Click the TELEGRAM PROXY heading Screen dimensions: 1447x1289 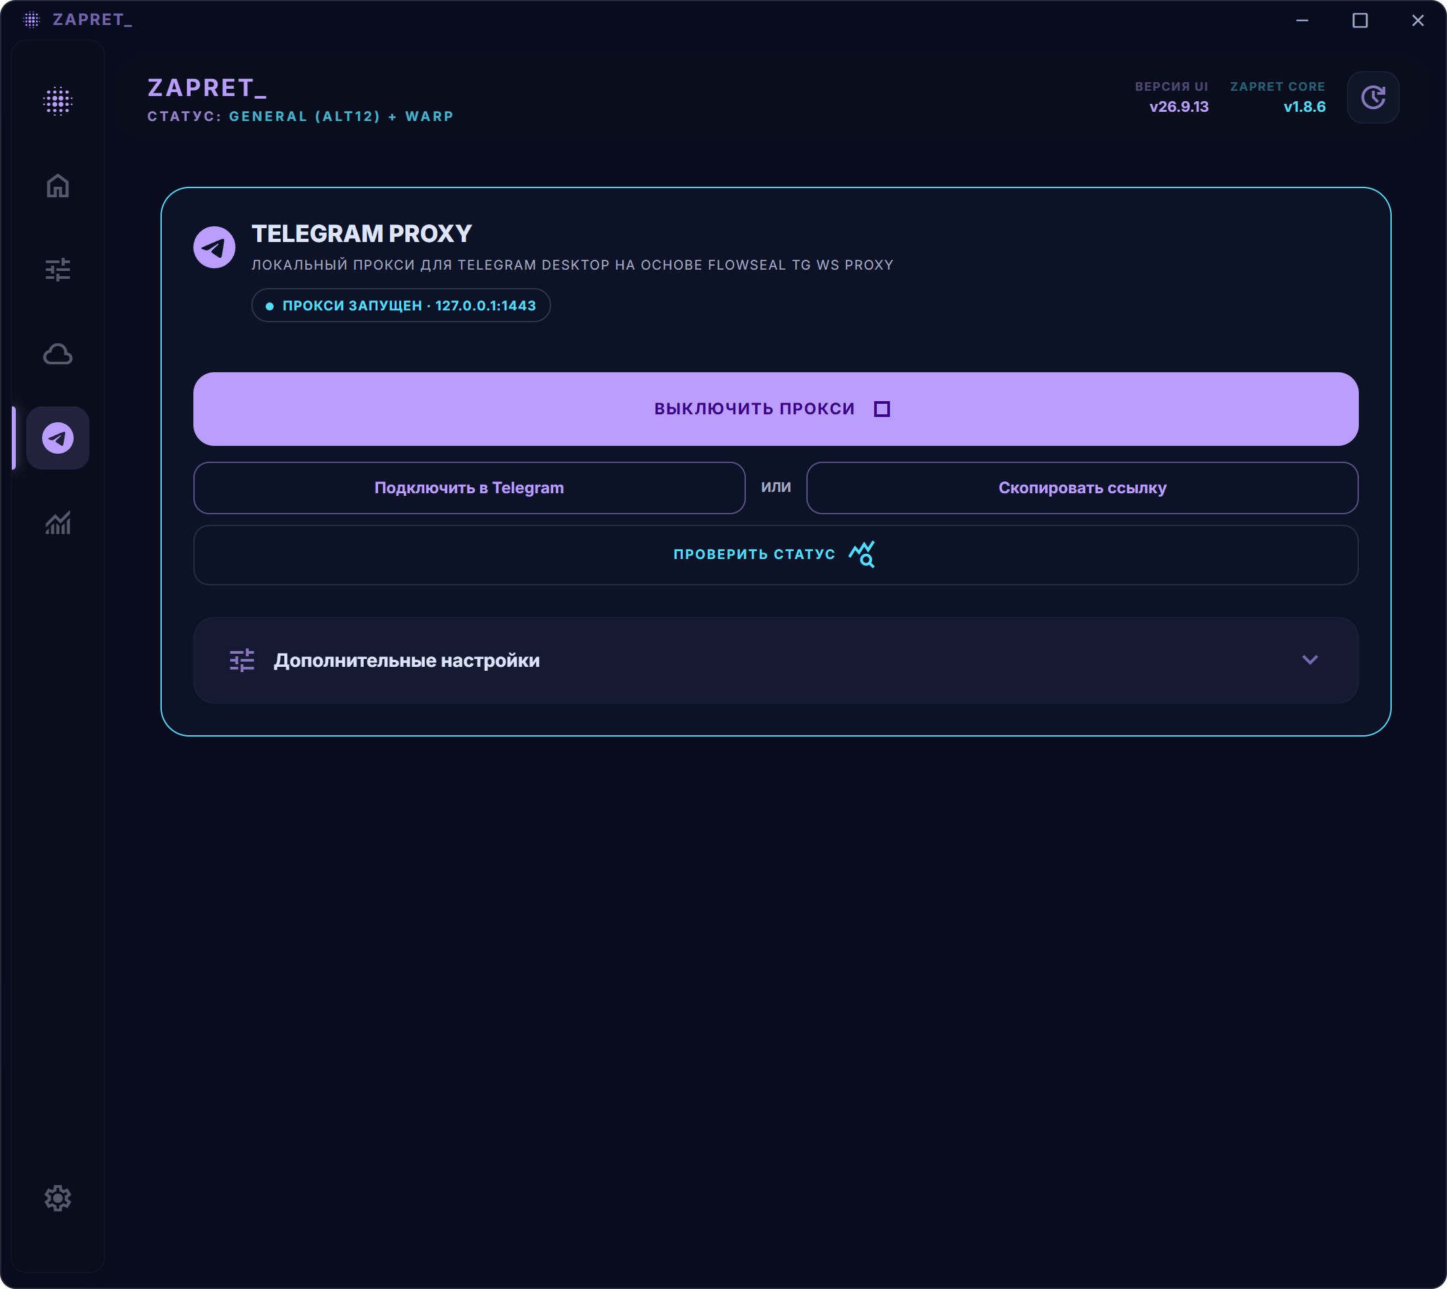point(361,233)
